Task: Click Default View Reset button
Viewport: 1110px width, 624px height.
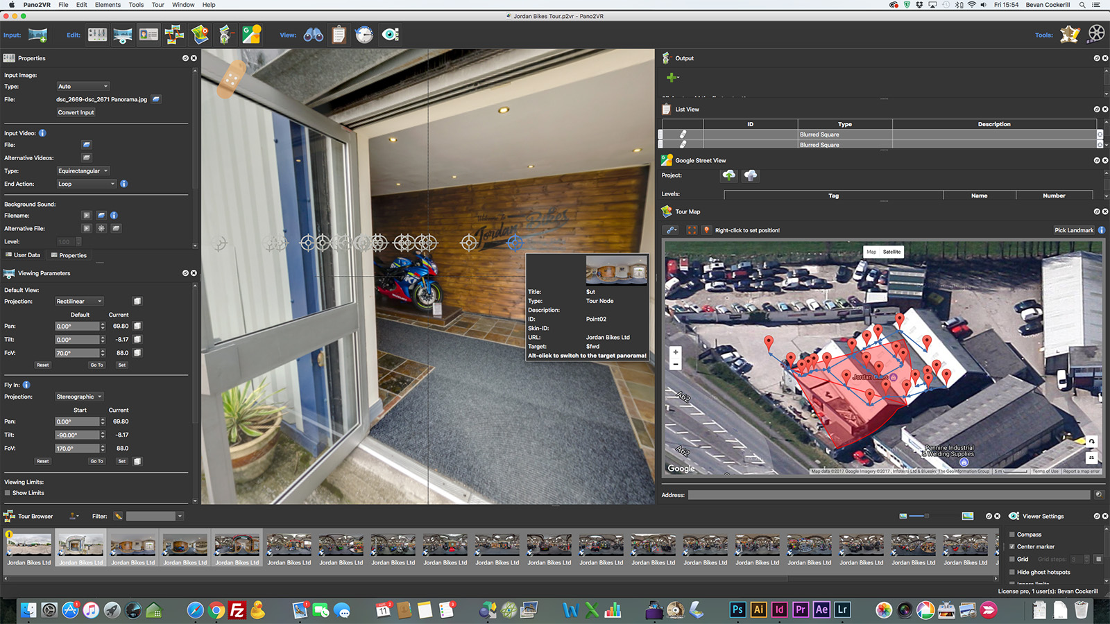Action: tap(43, 365)
